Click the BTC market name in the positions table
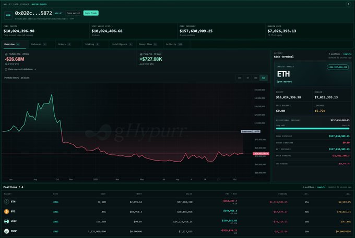The image size is (355, 238). (13, 211)
